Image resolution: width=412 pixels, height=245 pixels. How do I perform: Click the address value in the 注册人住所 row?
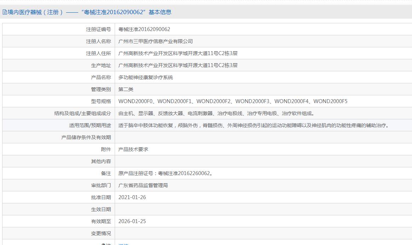pos(178,53)
